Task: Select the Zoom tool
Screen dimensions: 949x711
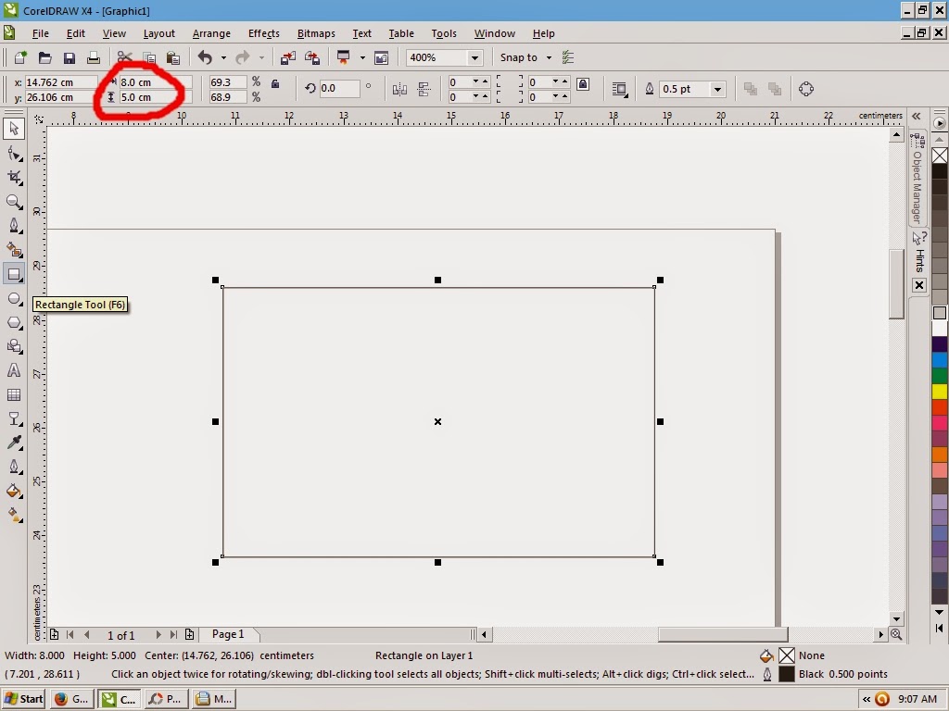Action: pos(14,202)
